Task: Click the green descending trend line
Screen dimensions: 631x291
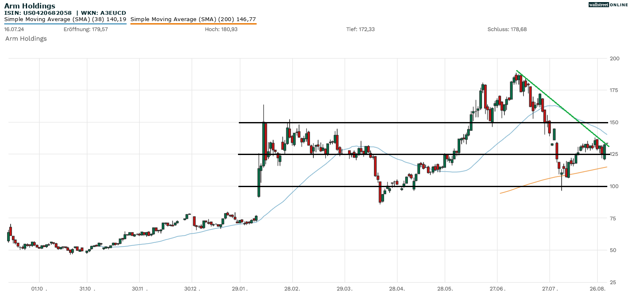Action: tap(563, 109)
